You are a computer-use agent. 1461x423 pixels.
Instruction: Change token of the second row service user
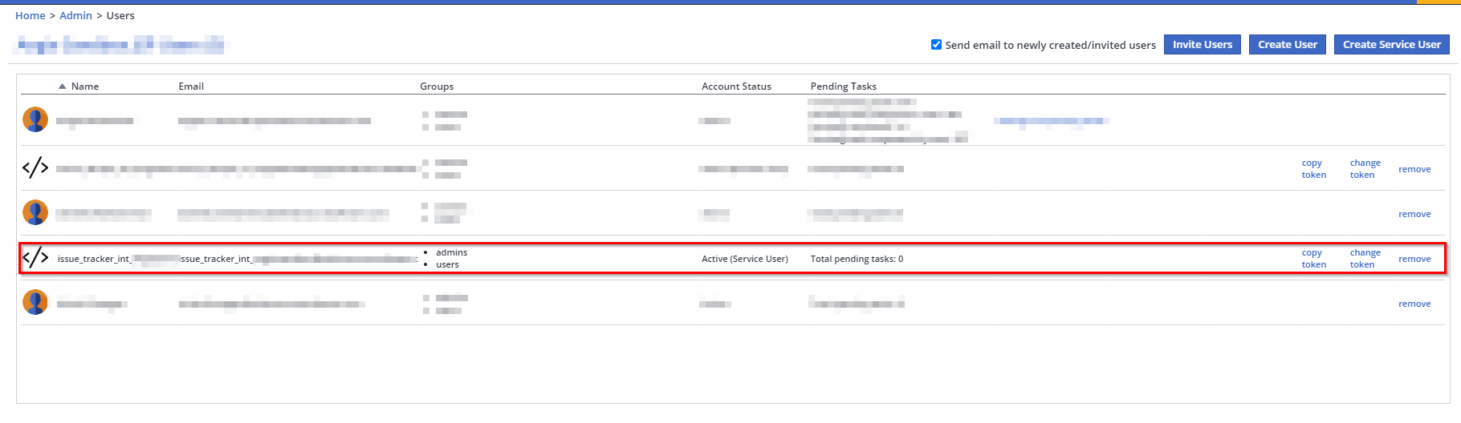(x=1365, y=169)
